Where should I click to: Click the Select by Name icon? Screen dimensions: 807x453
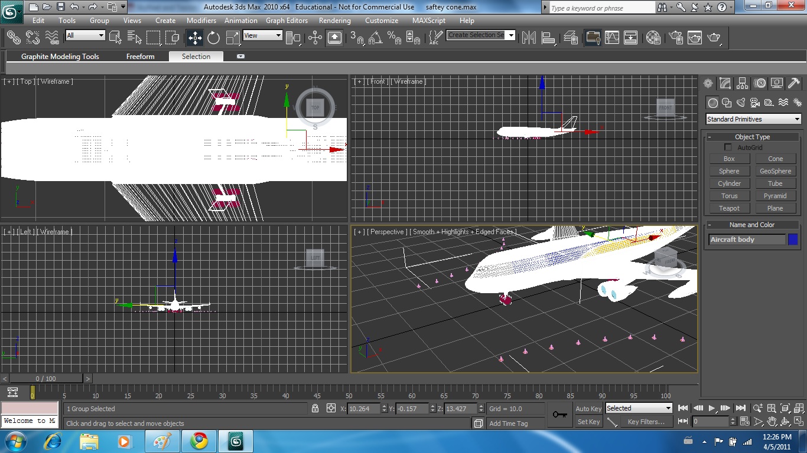[135, 38]
